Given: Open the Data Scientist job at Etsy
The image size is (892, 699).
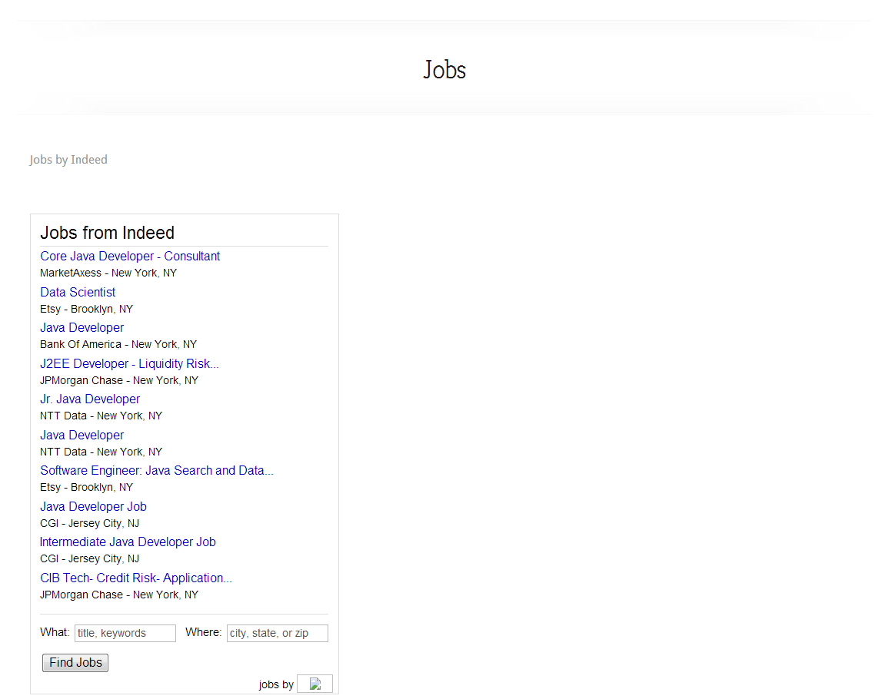Looking at the screenshot, I should pos(77,292).
